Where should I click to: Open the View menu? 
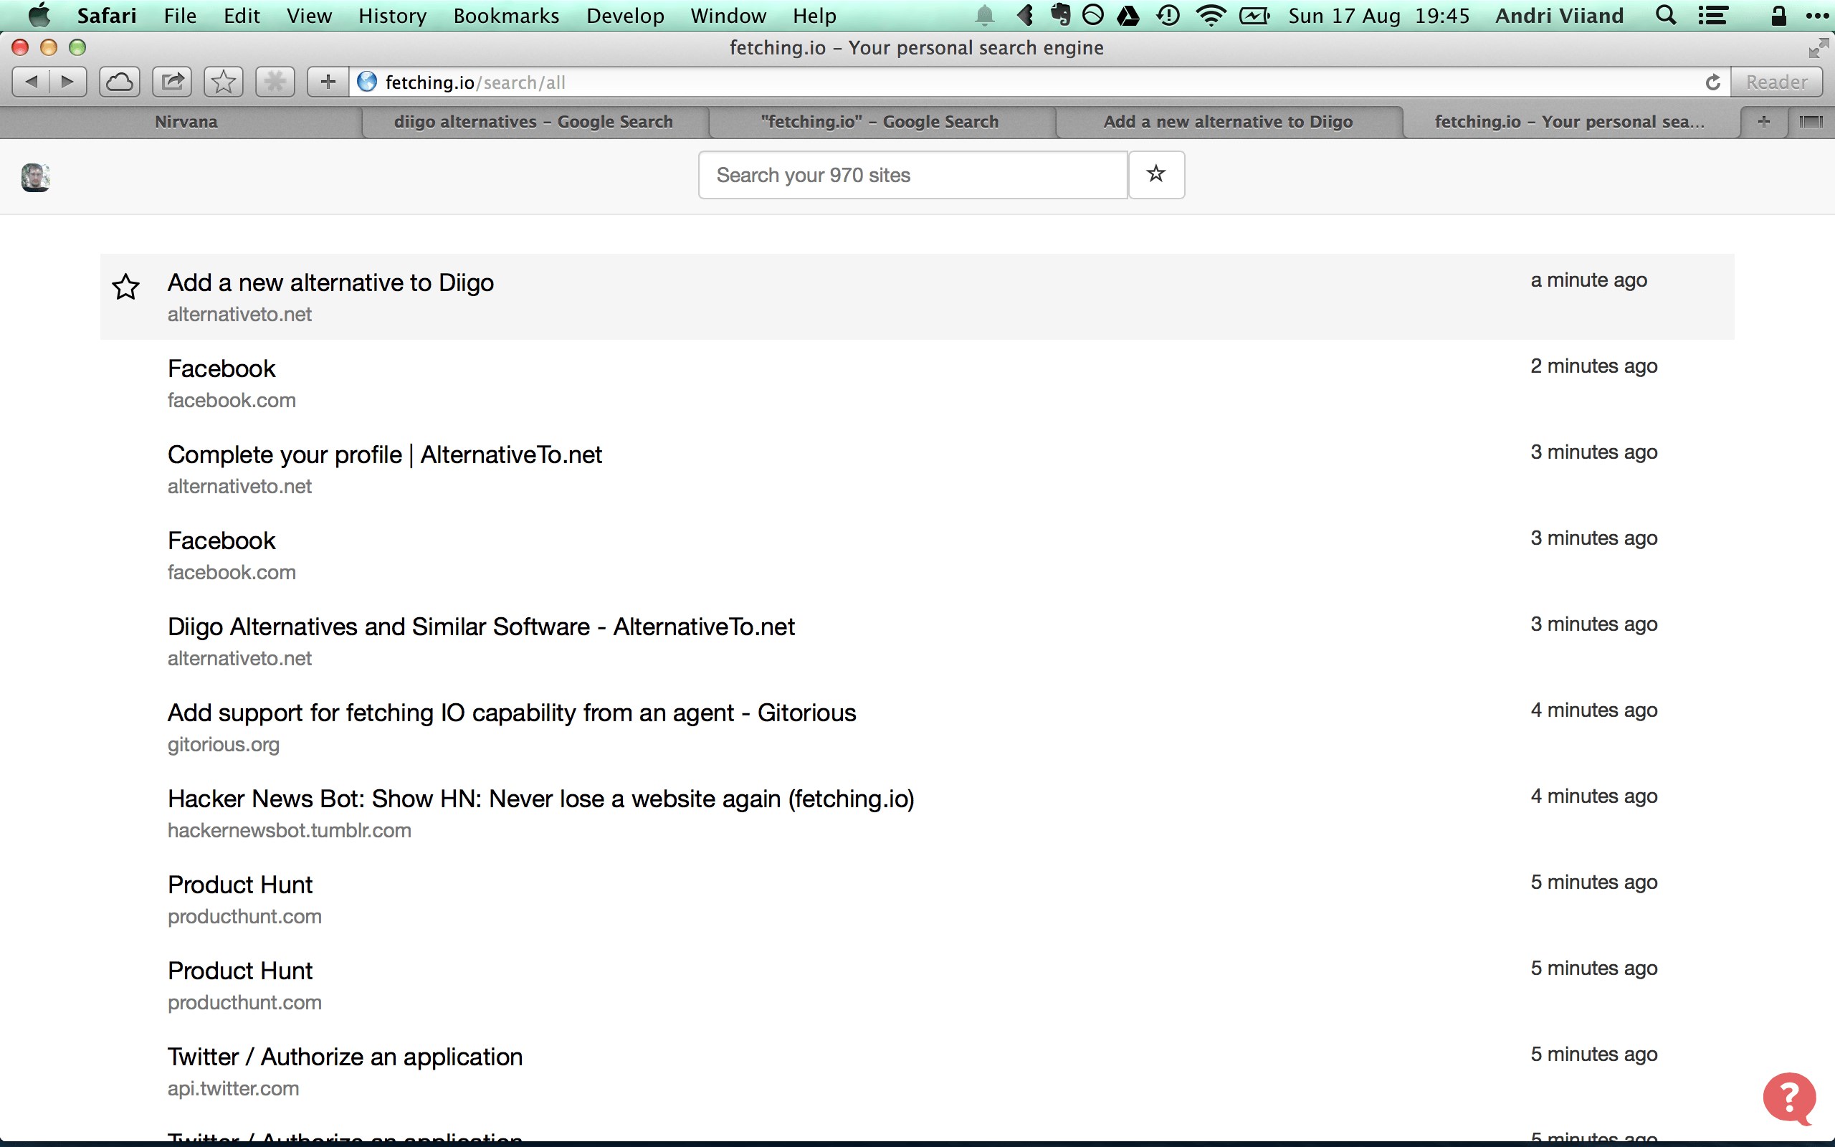(x=309, y=15)
